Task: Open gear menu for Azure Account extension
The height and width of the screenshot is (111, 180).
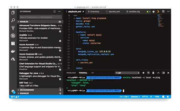Action: (60, 51)
